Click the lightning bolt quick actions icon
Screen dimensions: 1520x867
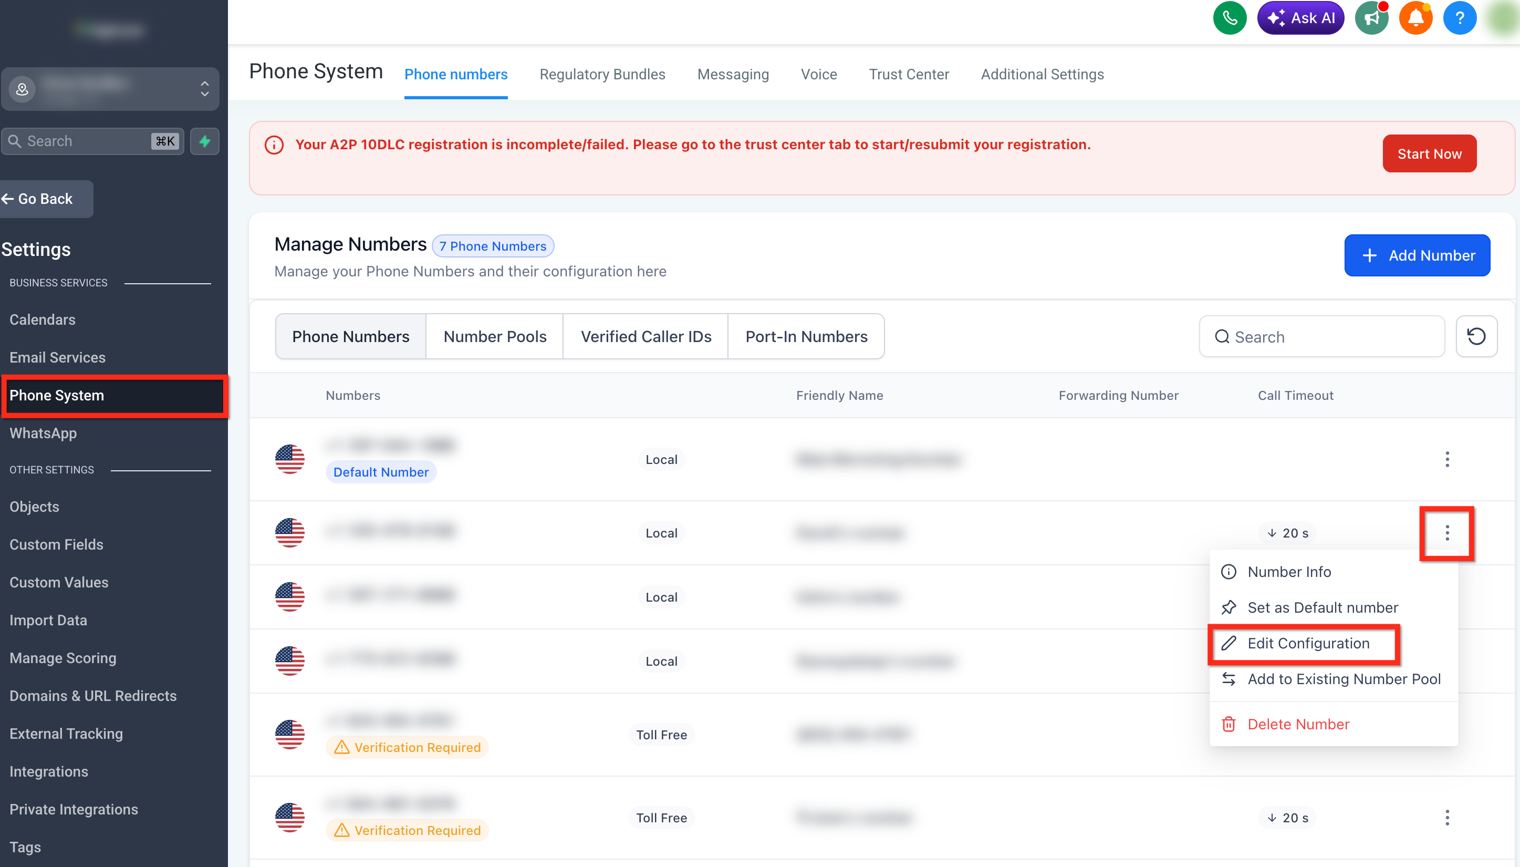tap(205, 141)
